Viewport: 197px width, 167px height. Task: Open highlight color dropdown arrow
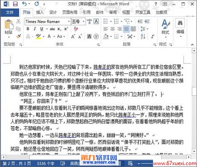44,37
